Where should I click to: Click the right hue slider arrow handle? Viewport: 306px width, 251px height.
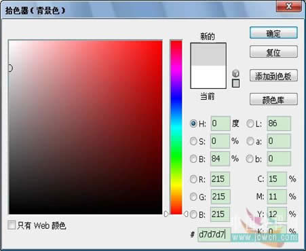pos(186,214)
